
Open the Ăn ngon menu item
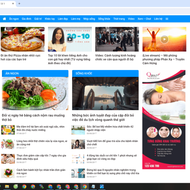pyautogui.click(x=14, y=19)
